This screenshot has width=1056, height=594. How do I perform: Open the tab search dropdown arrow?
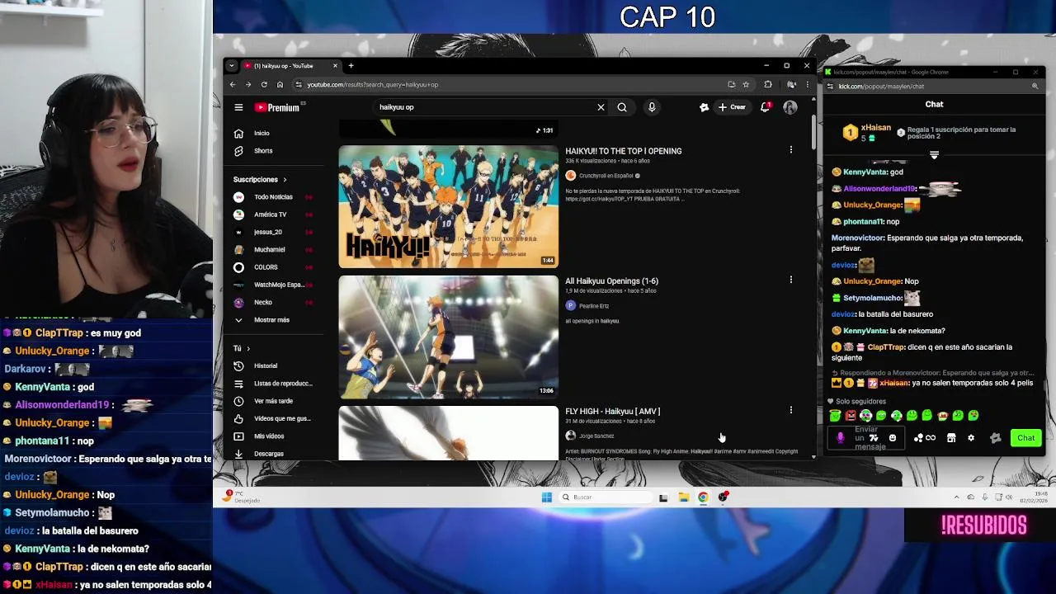click(232, 66)
